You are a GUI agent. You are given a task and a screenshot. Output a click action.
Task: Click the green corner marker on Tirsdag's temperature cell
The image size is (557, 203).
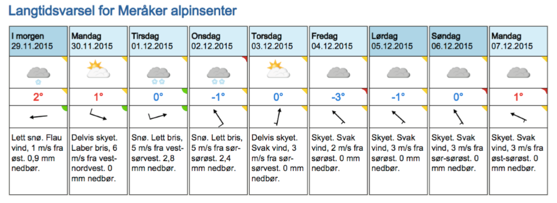tap(184, 91)
